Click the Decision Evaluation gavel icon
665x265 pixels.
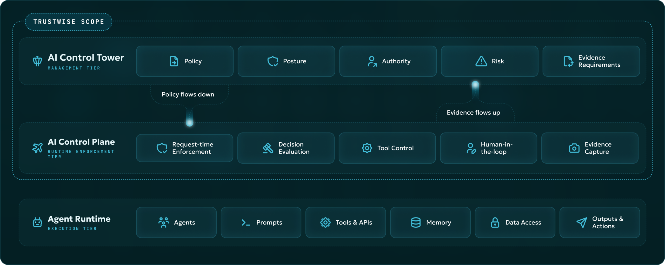point(268,148)
